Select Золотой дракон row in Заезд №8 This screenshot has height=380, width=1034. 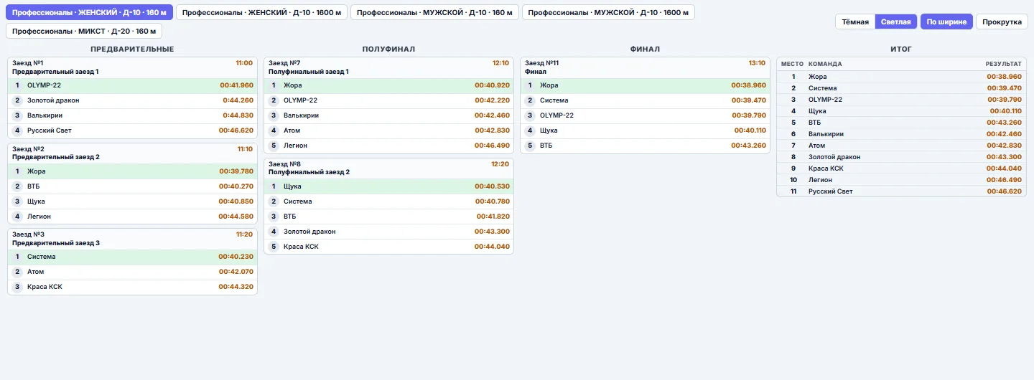[x=388, y=232]
